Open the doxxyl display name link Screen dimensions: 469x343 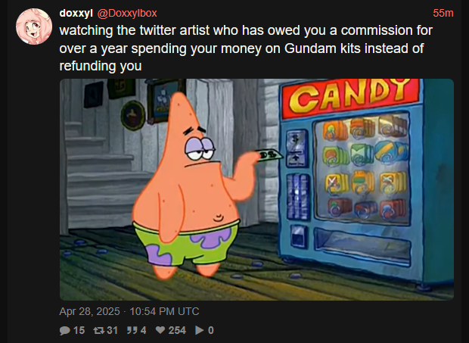[x=76, y=13]
